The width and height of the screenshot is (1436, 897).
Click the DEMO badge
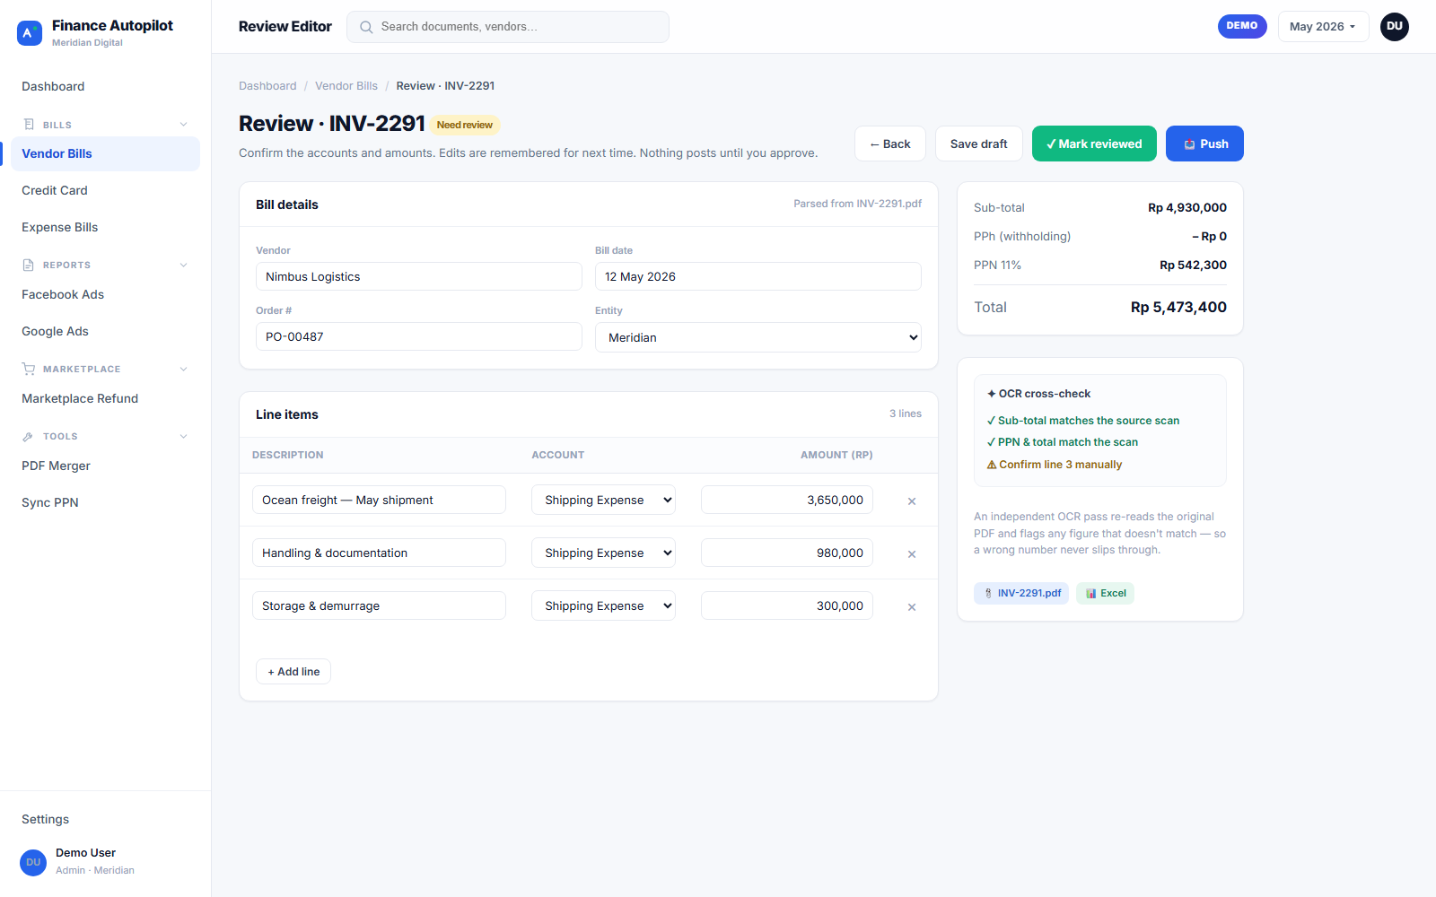tap(1242, 26)
